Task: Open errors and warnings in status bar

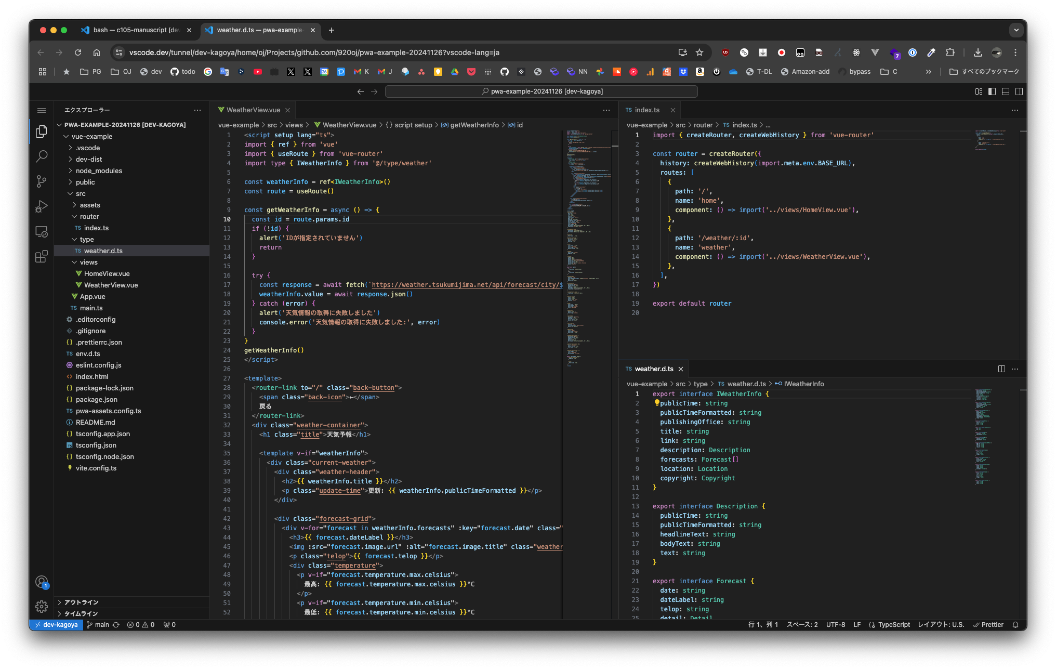Action: [x=141, y=625]
